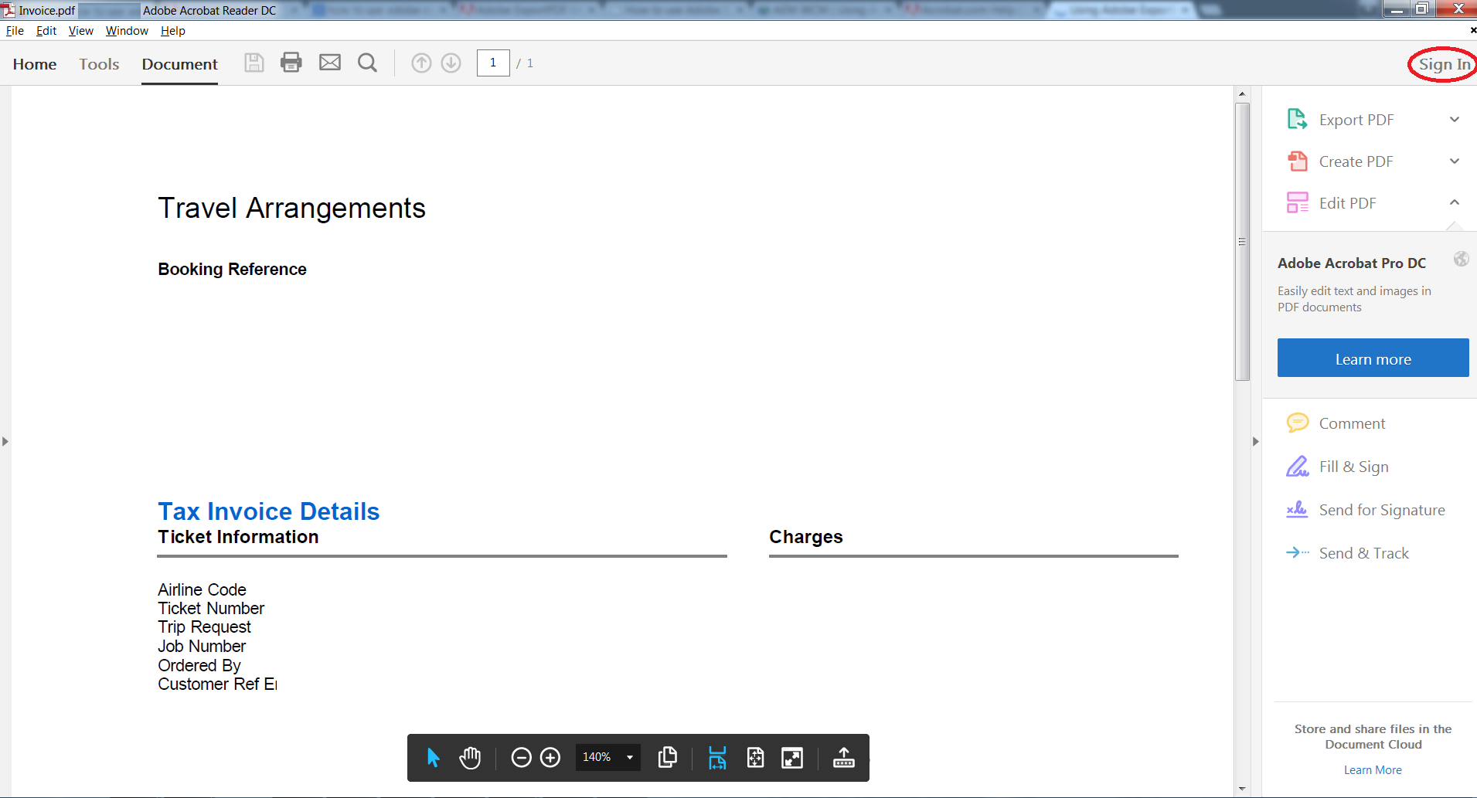Screen dimensions: 1477x798
Task: Click the Airline Code line
Action: (x=202, y=590)
